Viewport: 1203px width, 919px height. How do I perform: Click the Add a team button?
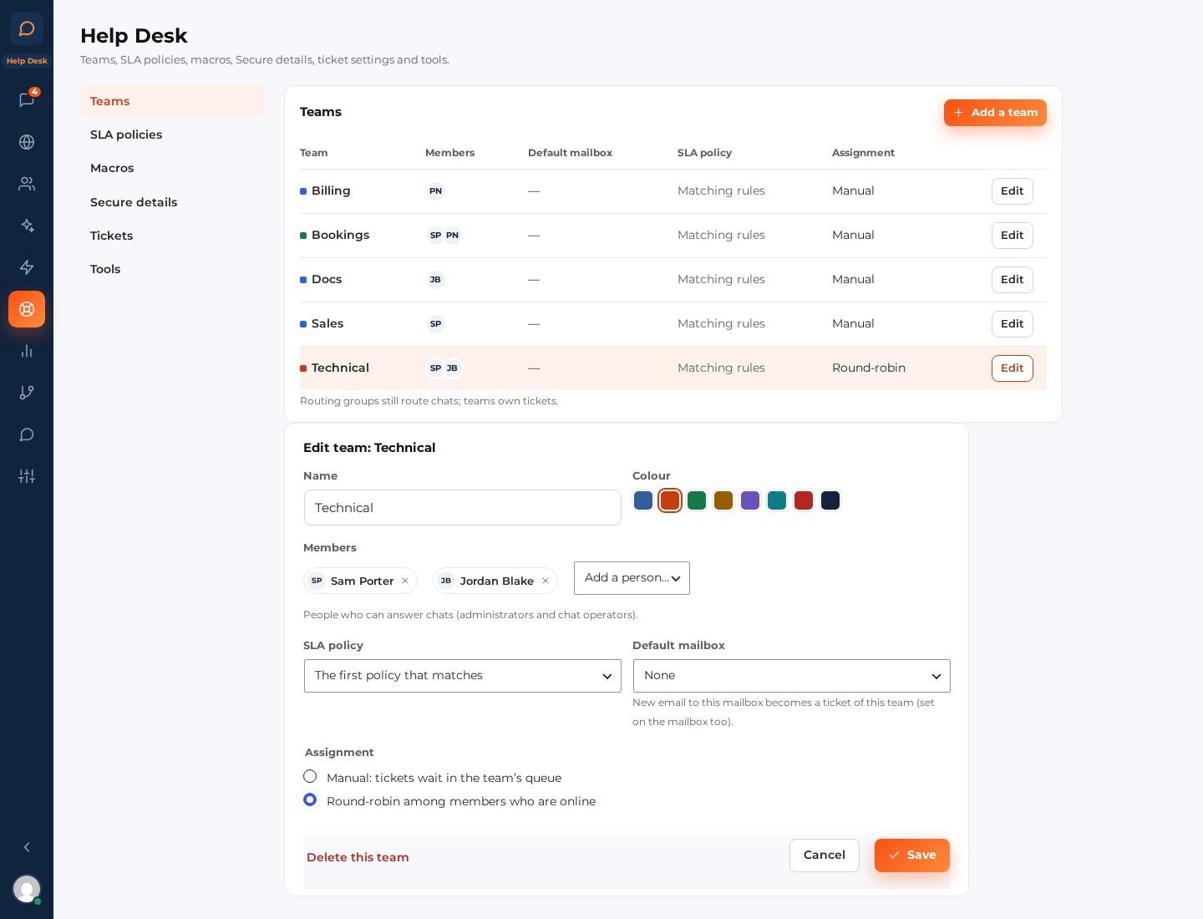995,113
